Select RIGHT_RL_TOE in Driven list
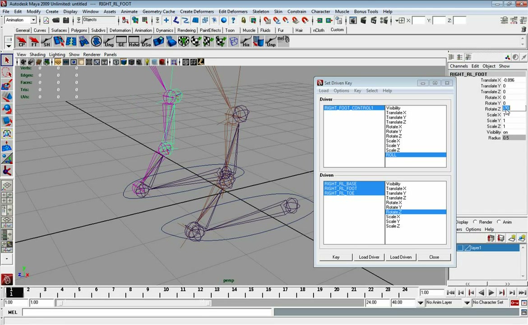 point(353,193)
